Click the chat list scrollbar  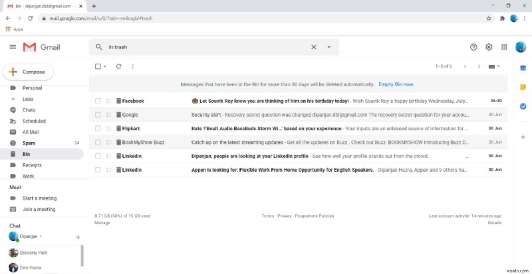click(82, 255)
